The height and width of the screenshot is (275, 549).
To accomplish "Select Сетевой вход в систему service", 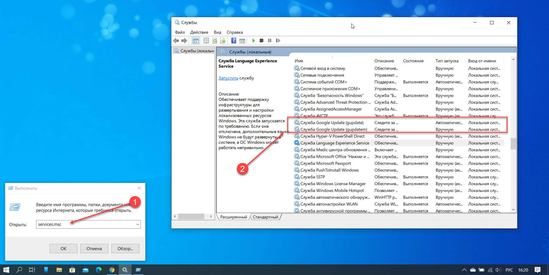I will pyautogui.click(x=399, y=68).
